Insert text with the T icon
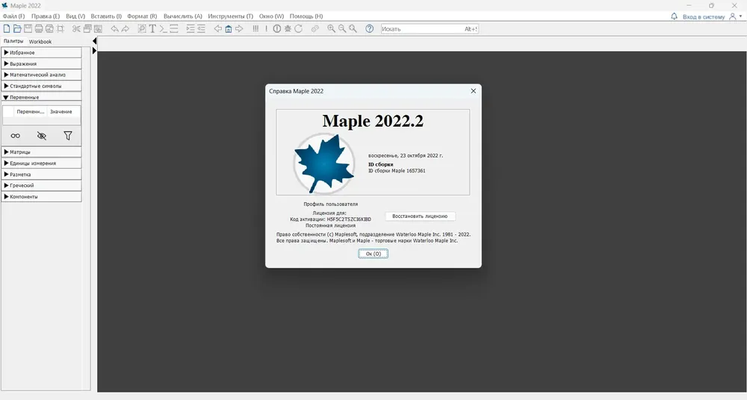Image resolution: width=747 pixels, height=400 pixels. click(152, 28)
